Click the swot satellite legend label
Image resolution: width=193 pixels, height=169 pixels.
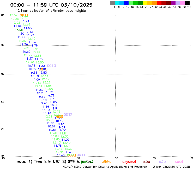(x=179, y=162)
